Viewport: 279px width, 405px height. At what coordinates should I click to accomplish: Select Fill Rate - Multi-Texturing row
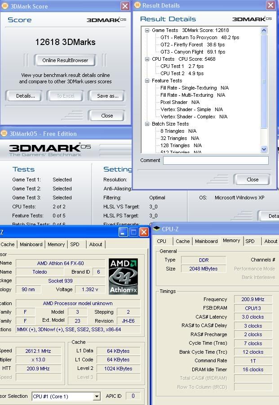(193, 95)
